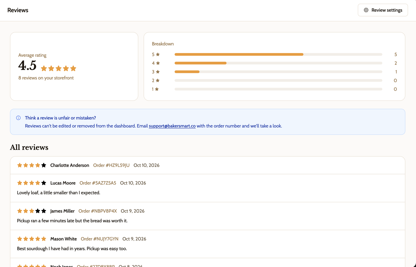
Task: Click James Miller's star rating
Action: point(32,211)
